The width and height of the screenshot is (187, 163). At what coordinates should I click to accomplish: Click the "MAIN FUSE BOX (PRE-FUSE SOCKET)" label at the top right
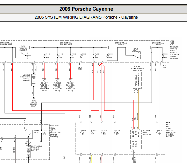coord(175,50)
